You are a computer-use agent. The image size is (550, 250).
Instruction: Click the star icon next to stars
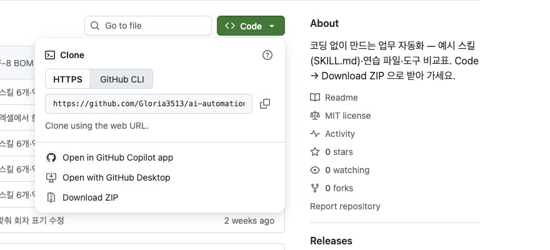pos(315,152)
